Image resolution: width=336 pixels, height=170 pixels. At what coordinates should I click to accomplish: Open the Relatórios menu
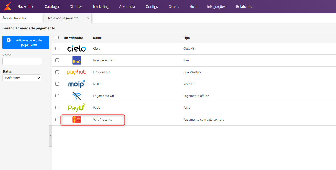pos(244,6)
